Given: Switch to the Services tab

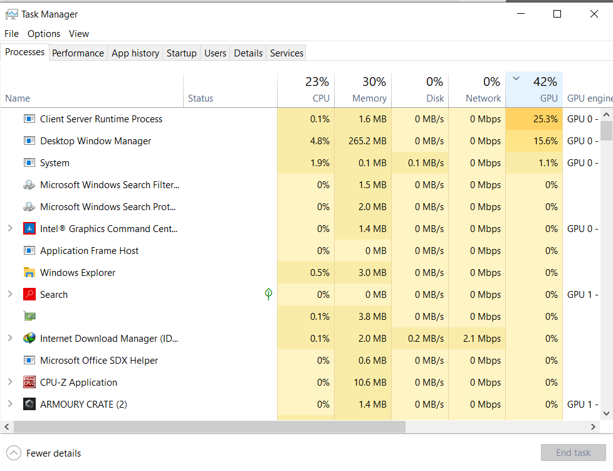Looking at the screenshot, I should 286,53.
